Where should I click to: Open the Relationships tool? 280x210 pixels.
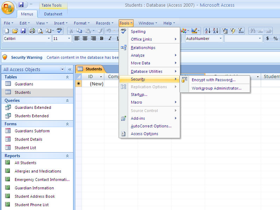pyautogui.click(x=143, y=48)
